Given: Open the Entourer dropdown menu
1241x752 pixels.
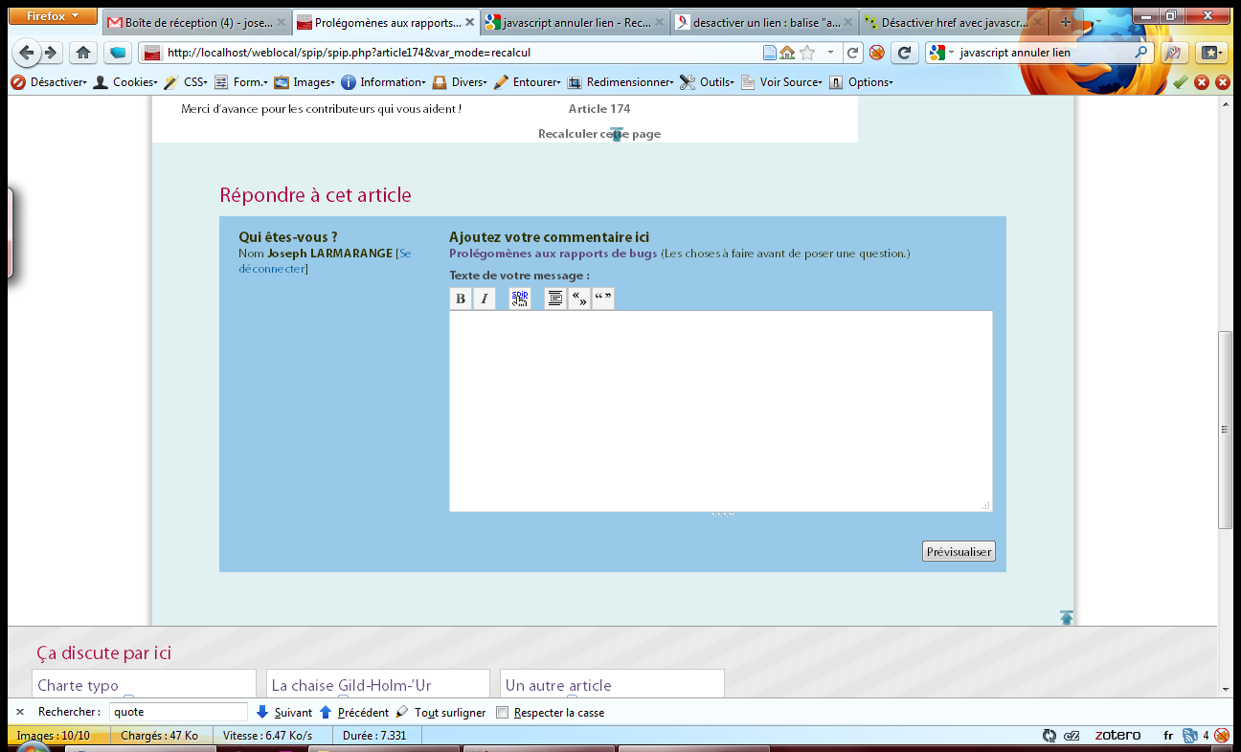Looking at the screenshot, I should (529, 82).
